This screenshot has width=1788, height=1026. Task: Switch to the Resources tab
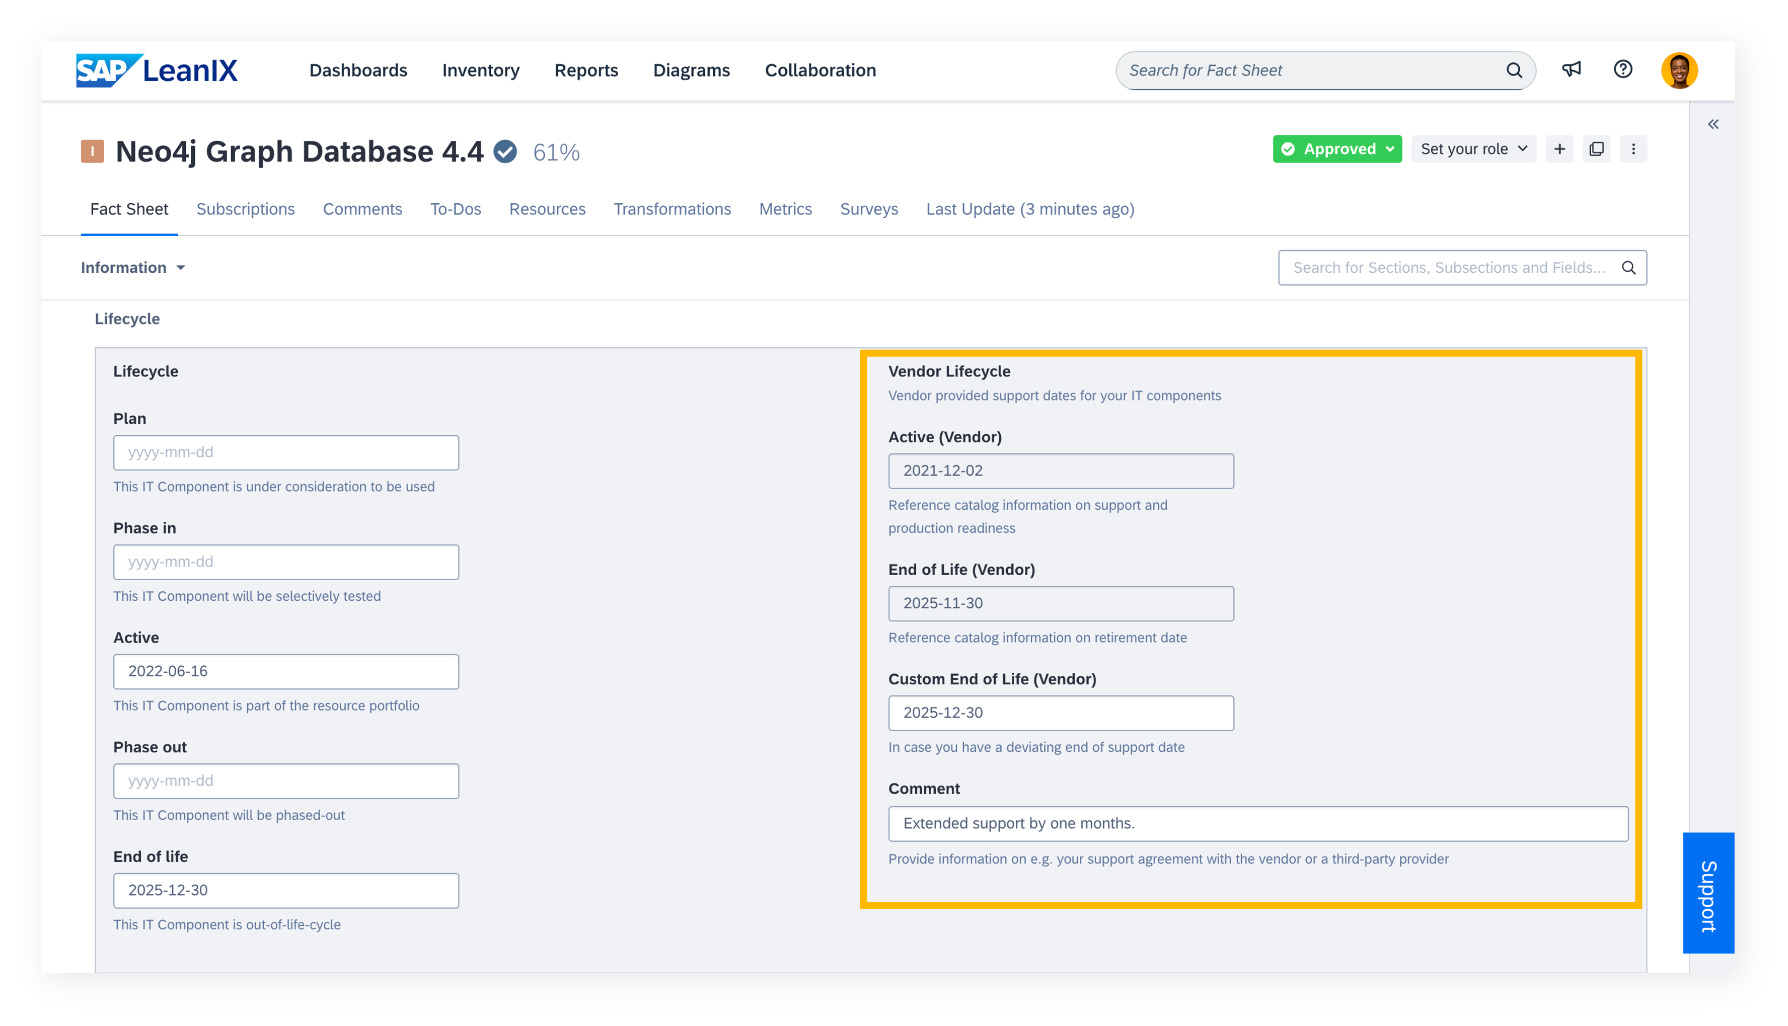point(547,209)
